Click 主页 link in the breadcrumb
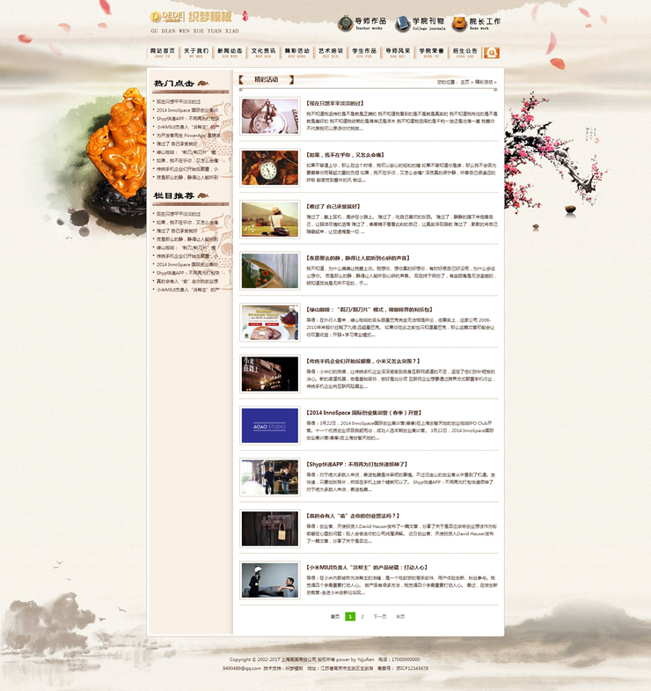The width and height of the screenshot is (651, 691). (x=464, y=82)
